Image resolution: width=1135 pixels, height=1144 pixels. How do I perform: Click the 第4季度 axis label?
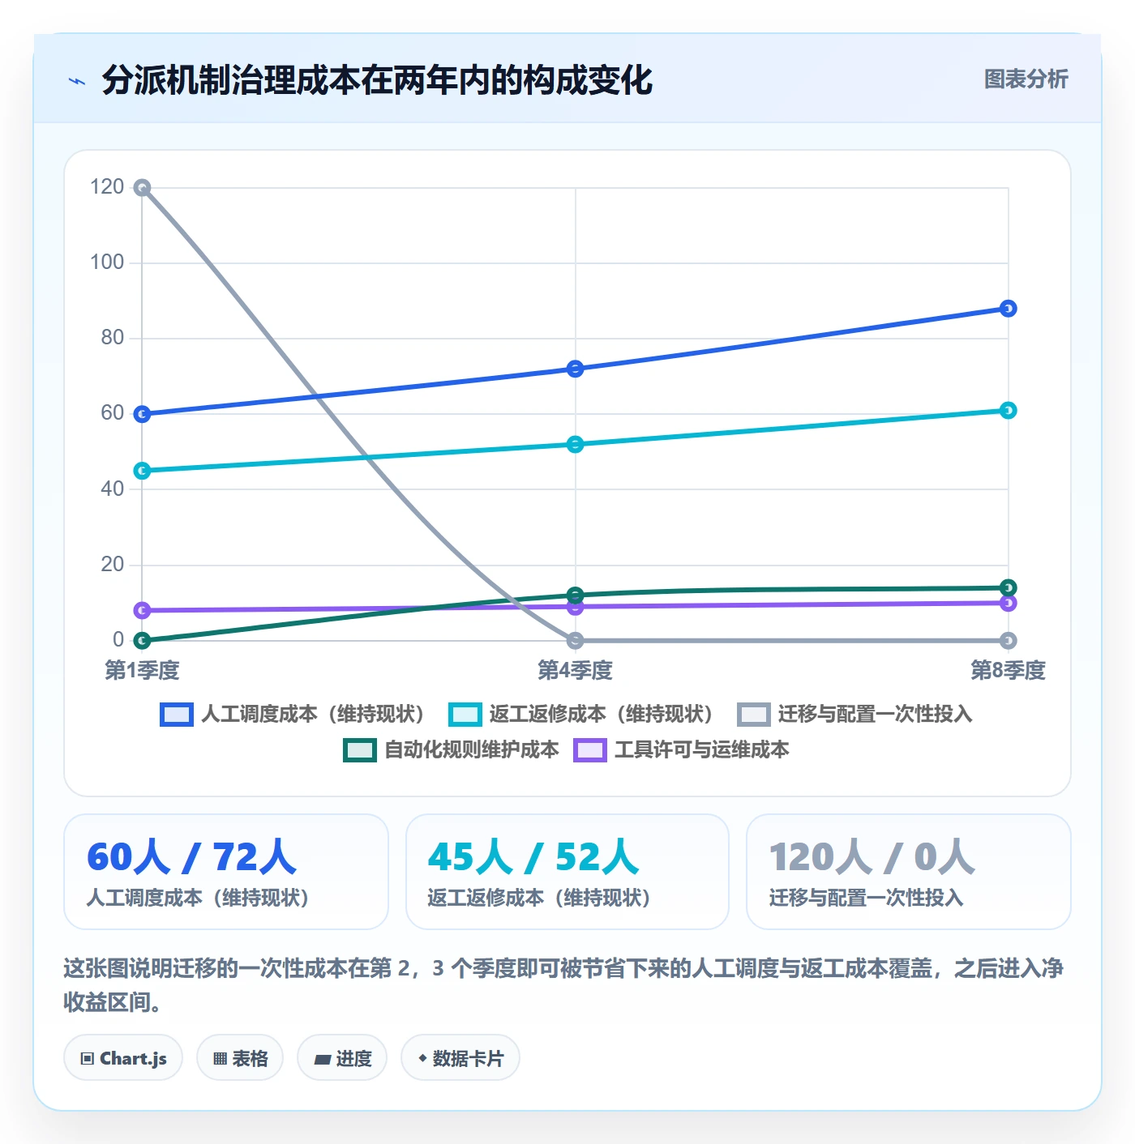(x=575, y=671)
